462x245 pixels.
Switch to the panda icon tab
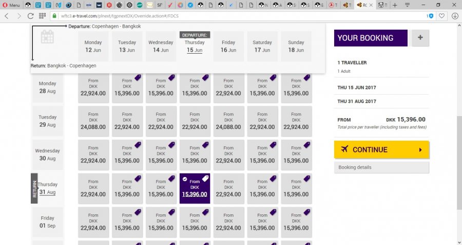[x=382, y=5]
